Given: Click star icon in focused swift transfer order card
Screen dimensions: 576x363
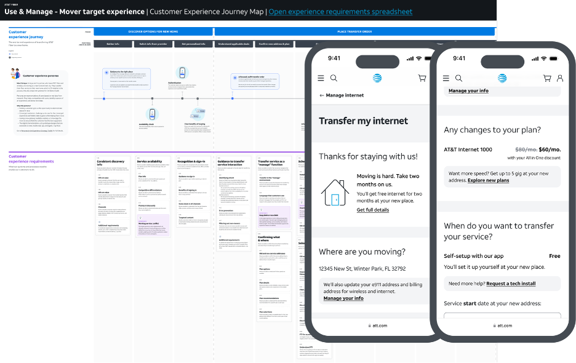Looking at the screenshot, I should pyautogui.click(x=235, y=78).
